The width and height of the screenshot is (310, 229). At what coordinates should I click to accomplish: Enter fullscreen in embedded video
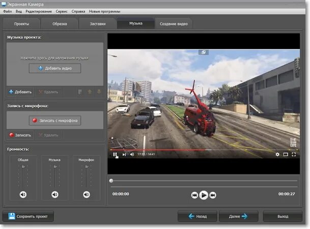(x=294, y=154)
